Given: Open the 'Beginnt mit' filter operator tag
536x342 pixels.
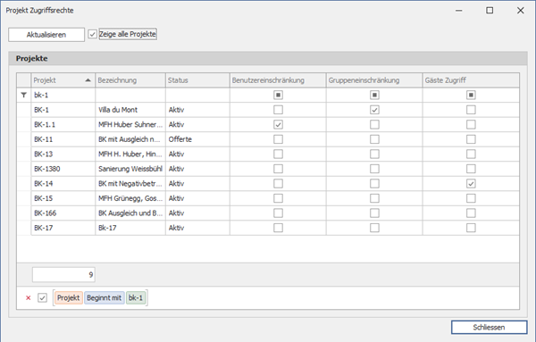Looking at the screenshot, I should (x=105, y=298).
